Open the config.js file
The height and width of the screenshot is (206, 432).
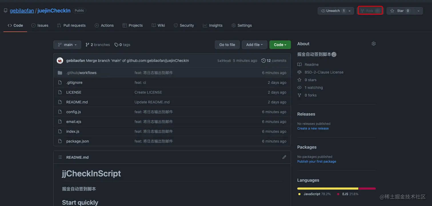click(x=73, y=112)
